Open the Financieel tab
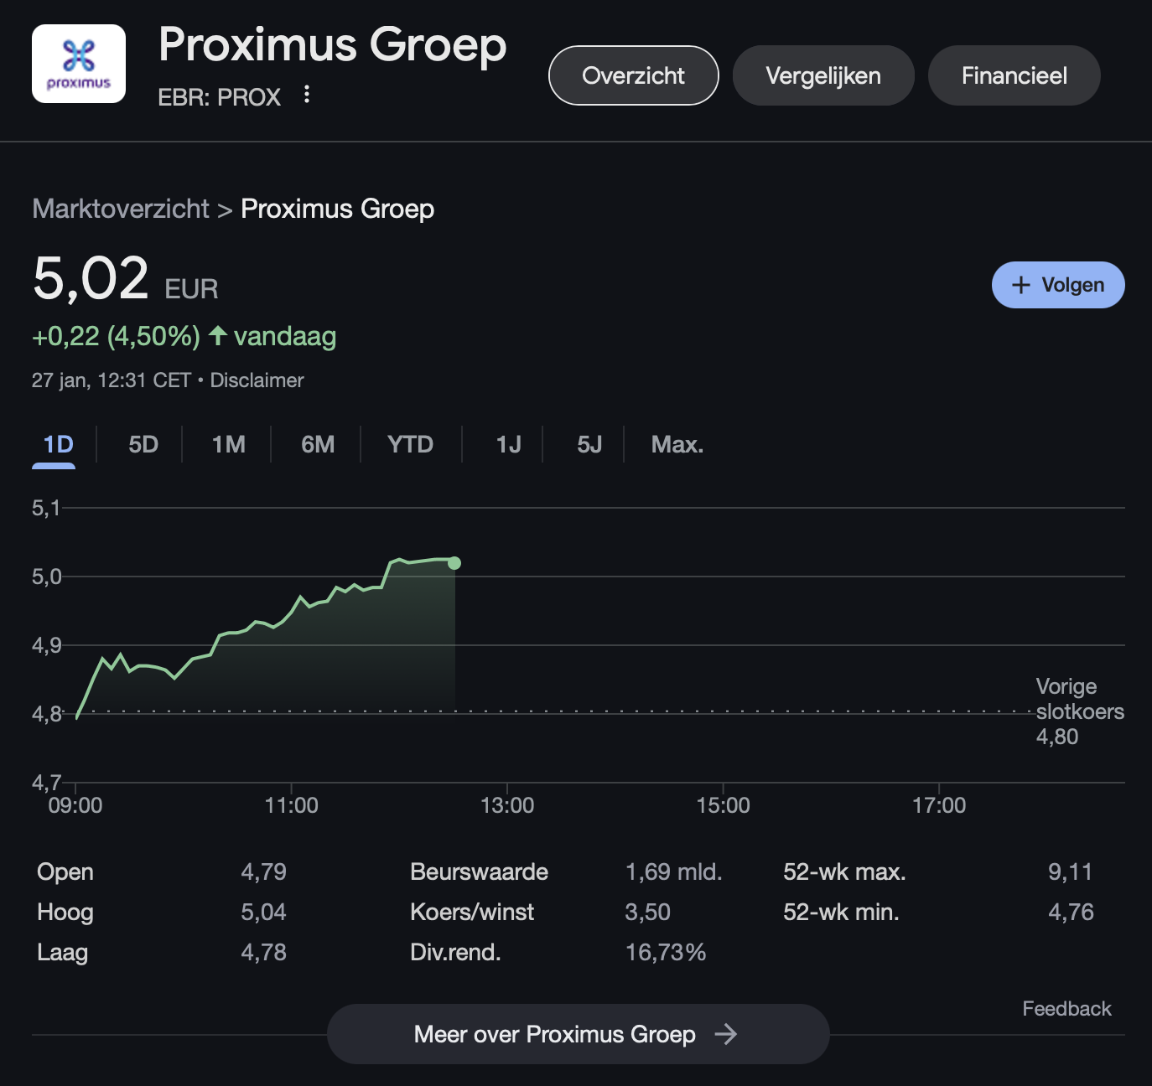Viewport: 1152px width, 1086px height. pos(1014,75)
